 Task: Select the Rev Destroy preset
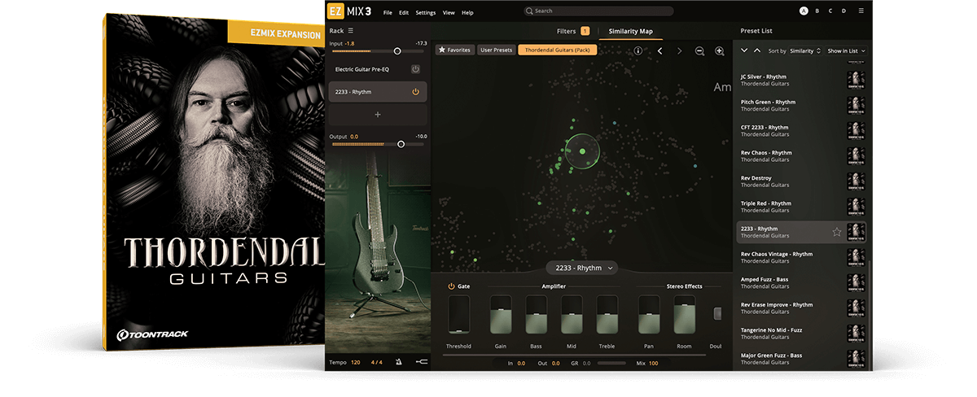(802, 181)
